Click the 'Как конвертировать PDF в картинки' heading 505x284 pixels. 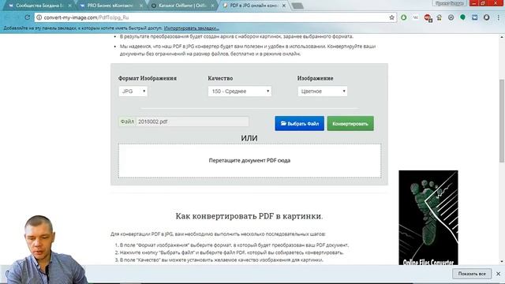click(249, 216)
